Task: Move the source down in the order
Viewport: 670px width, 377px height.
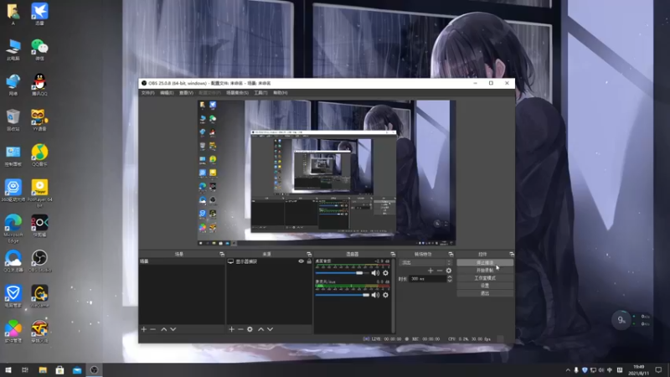Action: (270, 329)
